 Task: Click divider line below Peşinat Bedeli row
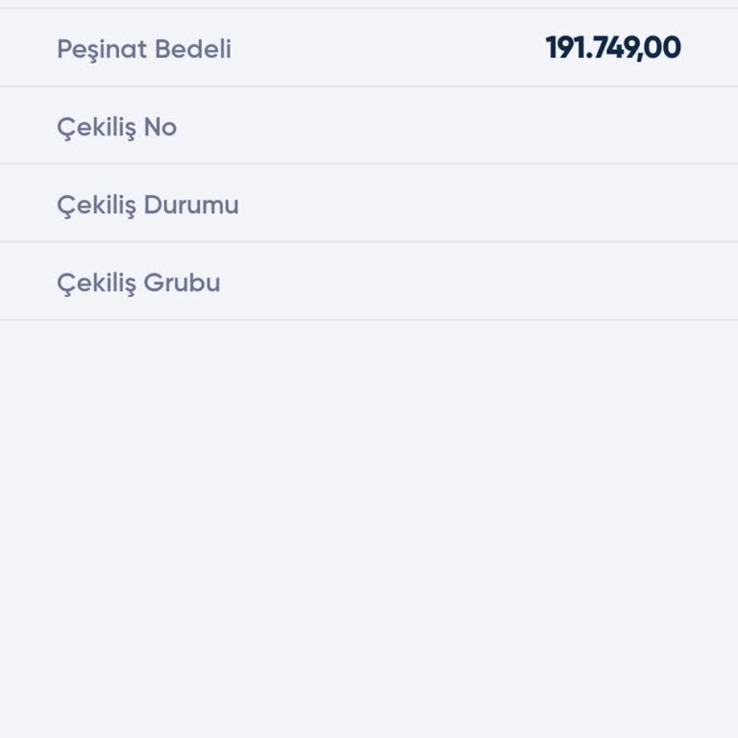pos(369,86)
